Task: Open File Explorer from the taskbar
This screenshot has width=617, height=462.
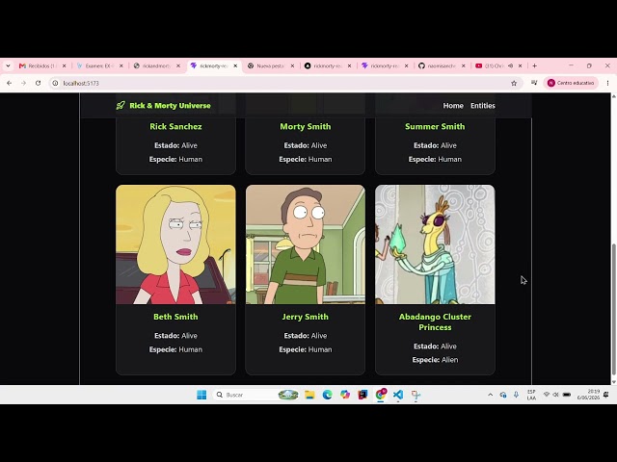Action: (x=309, y=395)
